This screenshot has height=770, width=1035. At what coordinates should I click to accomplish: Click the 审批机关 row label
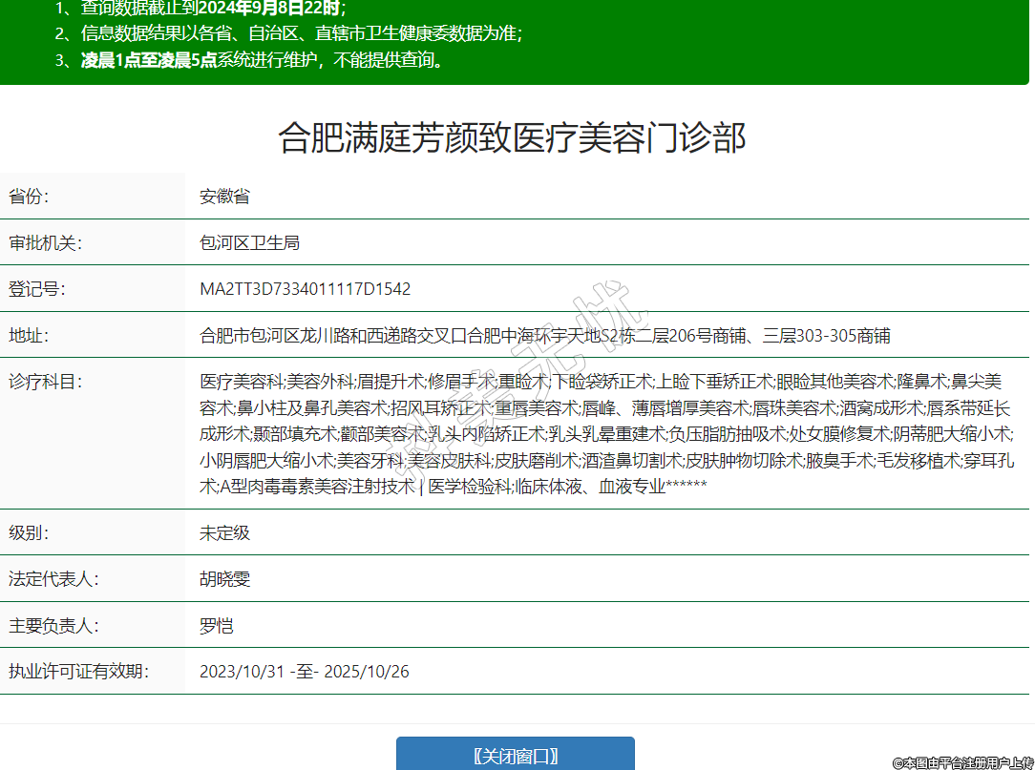tap(45, 242)
